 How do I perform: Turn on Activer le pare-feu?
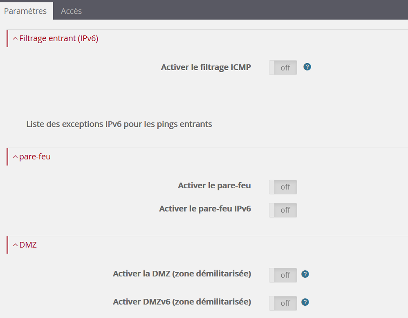tap(282, 187)
